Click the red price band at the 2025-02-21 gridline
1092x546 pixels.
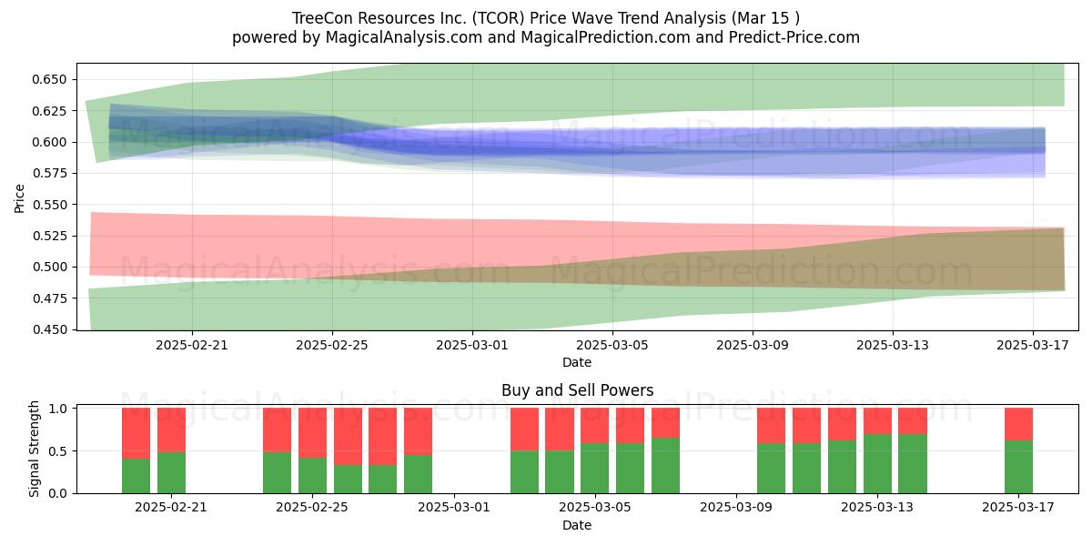click(x=192, y=246)
